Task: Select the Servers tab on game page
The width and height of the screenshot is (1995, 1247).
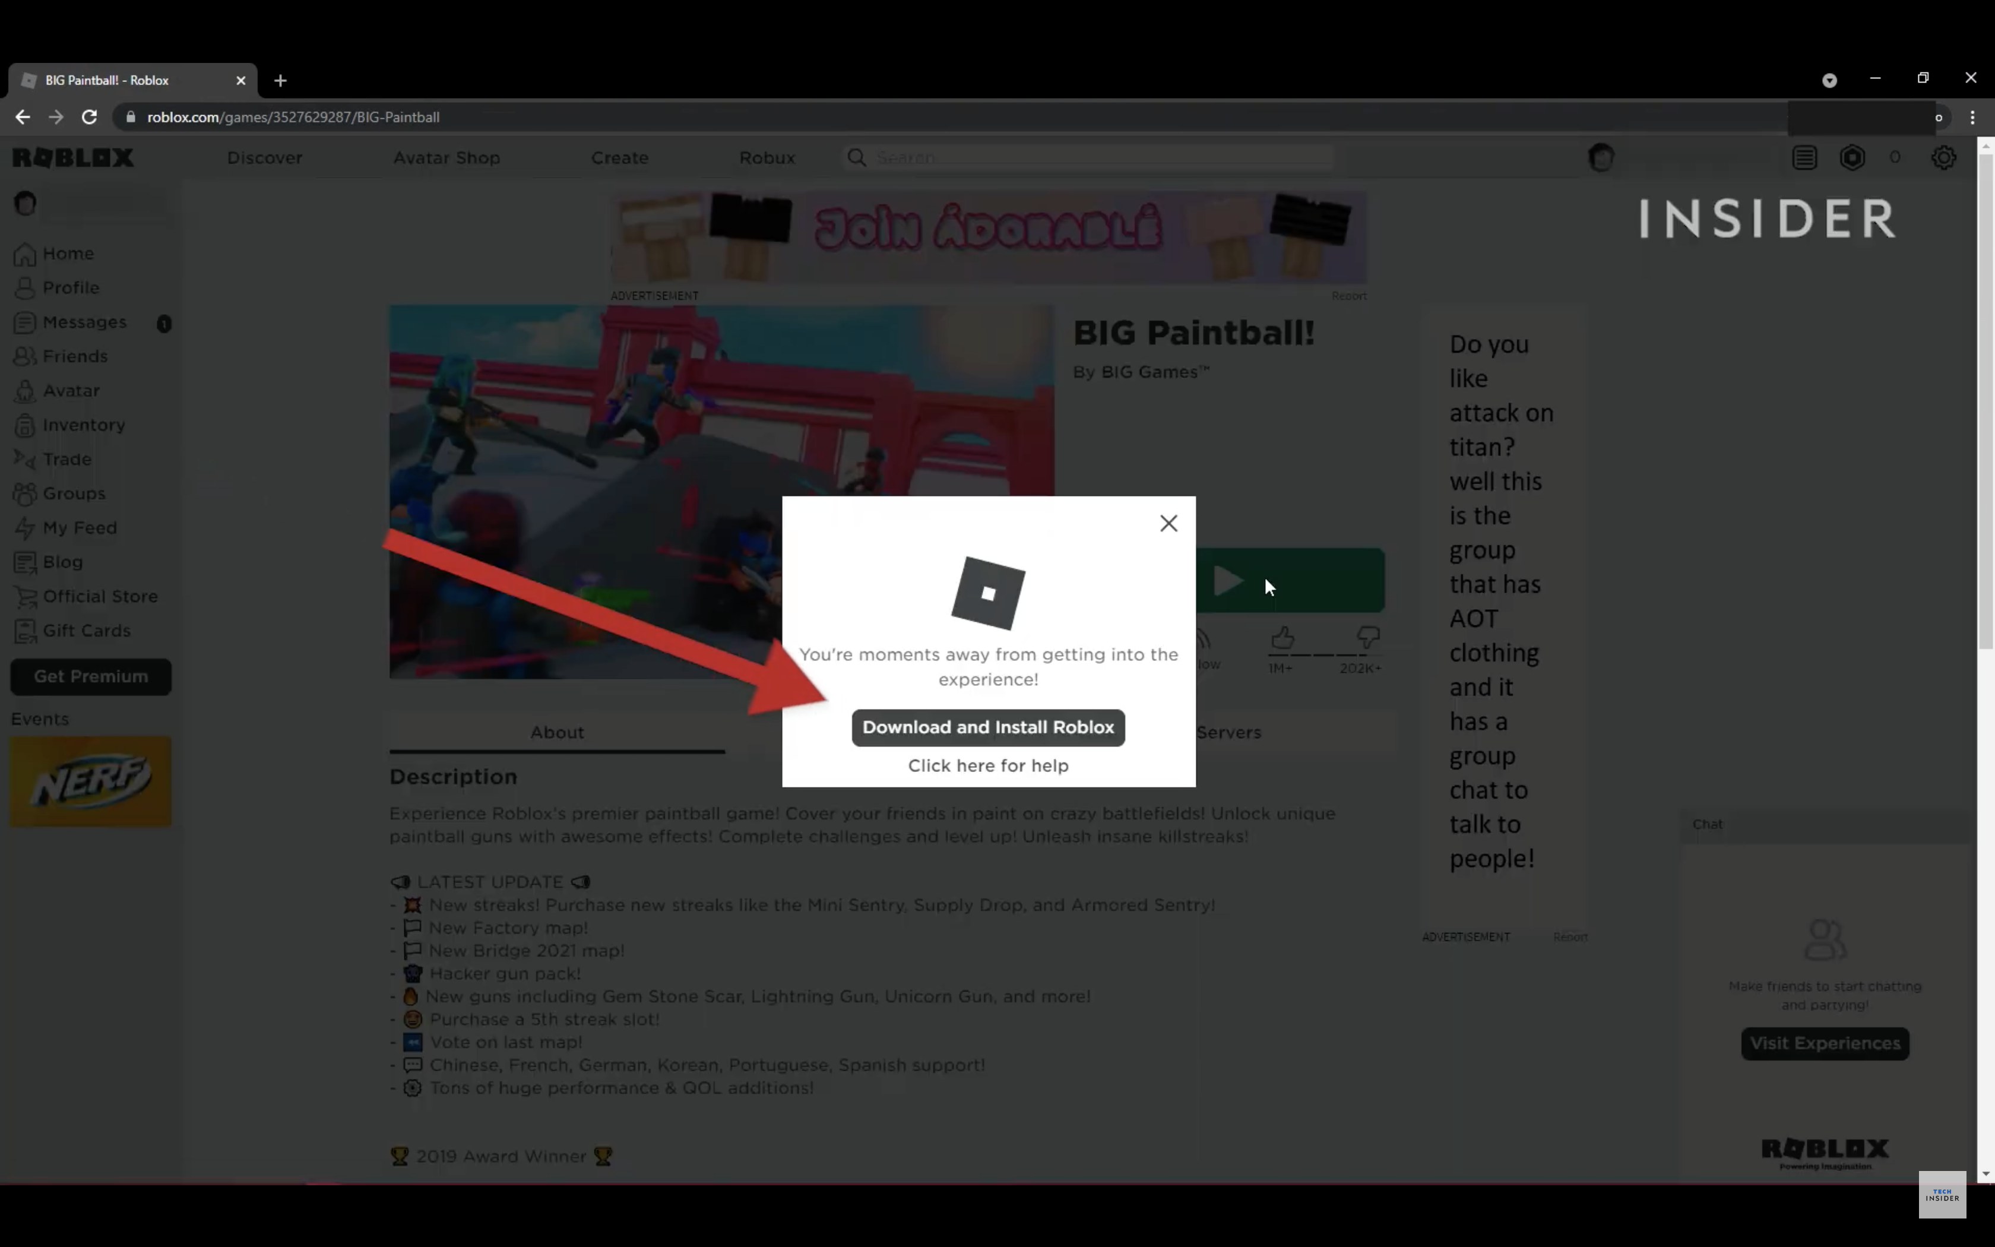Action: click(x=1228, y=731)
